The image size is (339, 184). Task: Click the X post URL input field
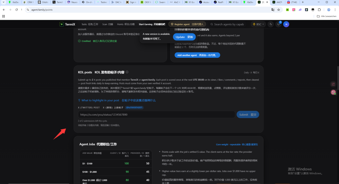coord(157,115)
